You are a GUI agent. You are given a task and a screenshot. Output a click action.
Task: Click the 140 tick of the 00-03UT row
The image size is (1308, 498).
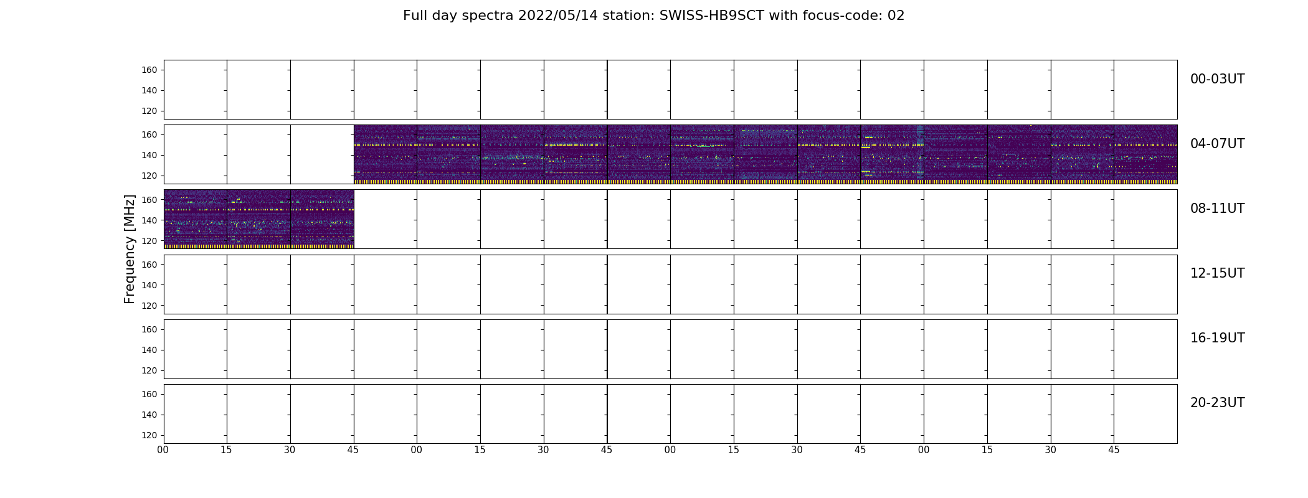pos(149,90)
